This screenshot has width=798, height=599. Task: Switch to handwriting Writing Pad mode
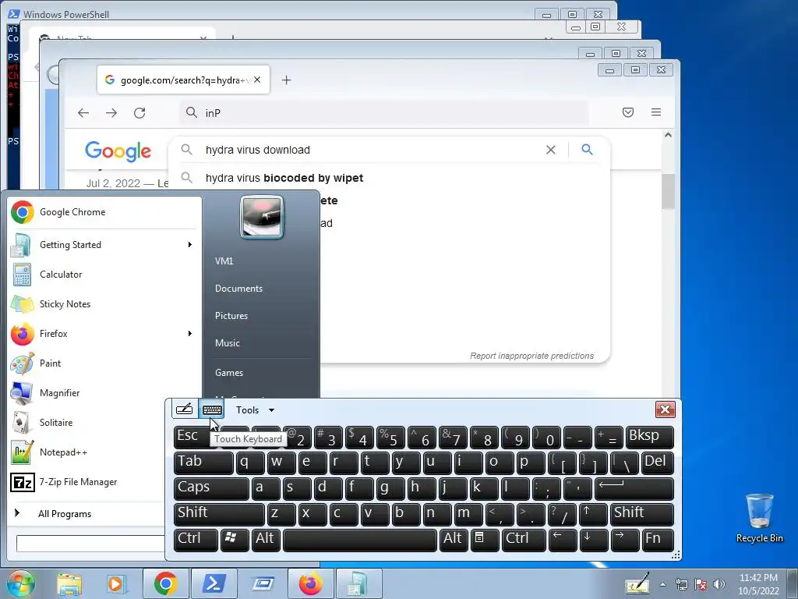pyautogui.click(x=184, y=409)
